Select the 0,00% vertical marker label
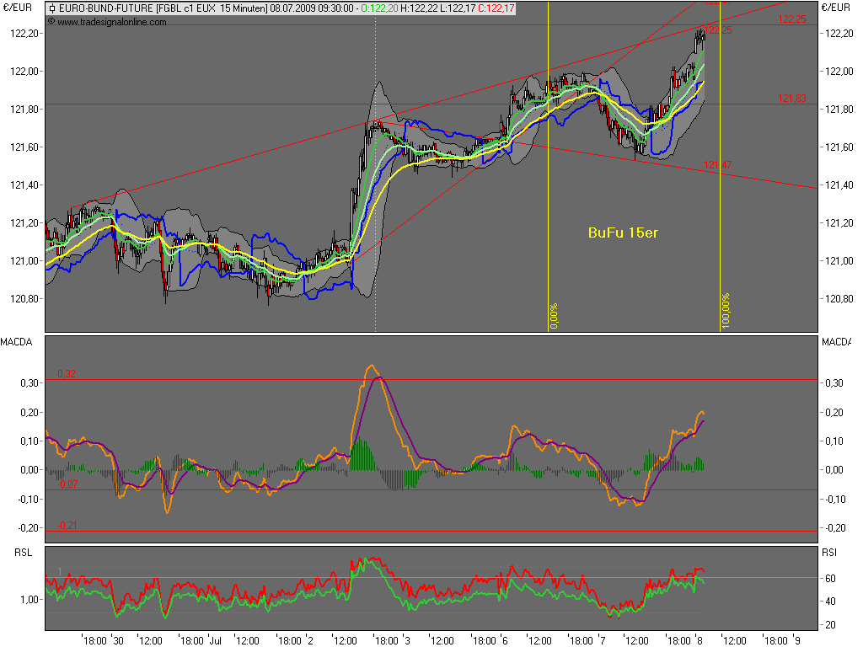 (554, 316)
